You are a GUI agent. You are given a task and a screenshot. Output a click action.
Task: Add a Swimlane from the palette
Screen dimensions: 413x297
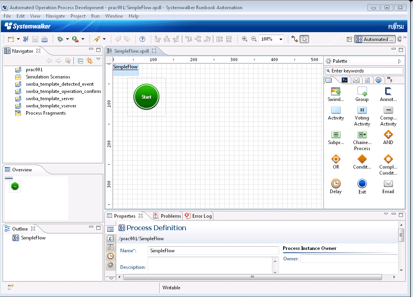[x=336, y=95]
